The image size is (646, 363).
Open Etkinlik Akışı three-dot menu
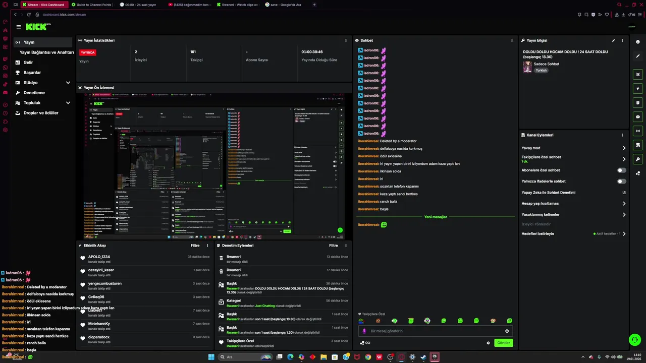(x=207, y=246)
